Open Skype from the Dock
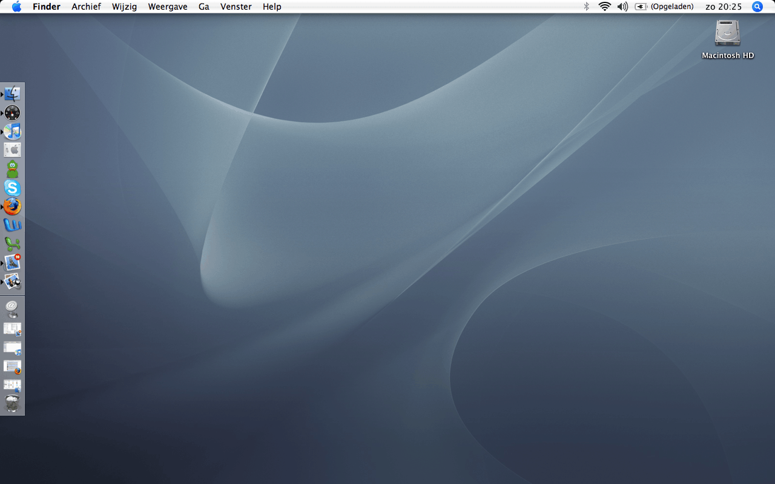Viewport: 775px width, 484px height. [13, 188]
